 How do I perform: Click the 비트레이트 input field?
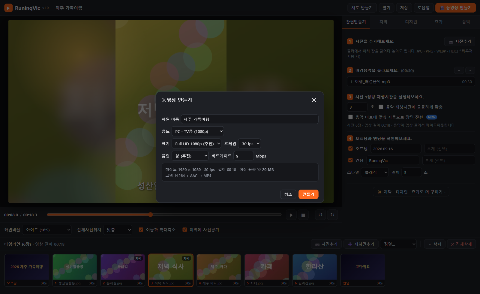[244, 156]
